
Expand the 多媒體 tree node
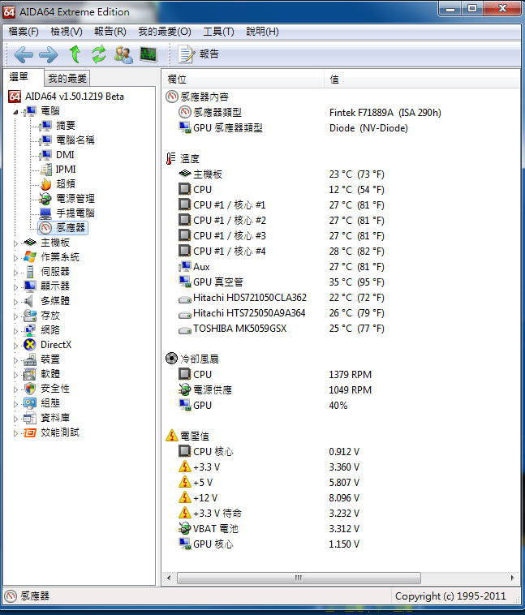pyautogui.click(x=15, y=302)
